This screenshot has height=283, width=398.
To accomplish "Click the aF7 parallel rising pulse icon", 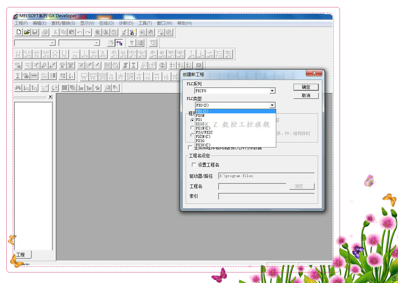I will click(133, 54).
